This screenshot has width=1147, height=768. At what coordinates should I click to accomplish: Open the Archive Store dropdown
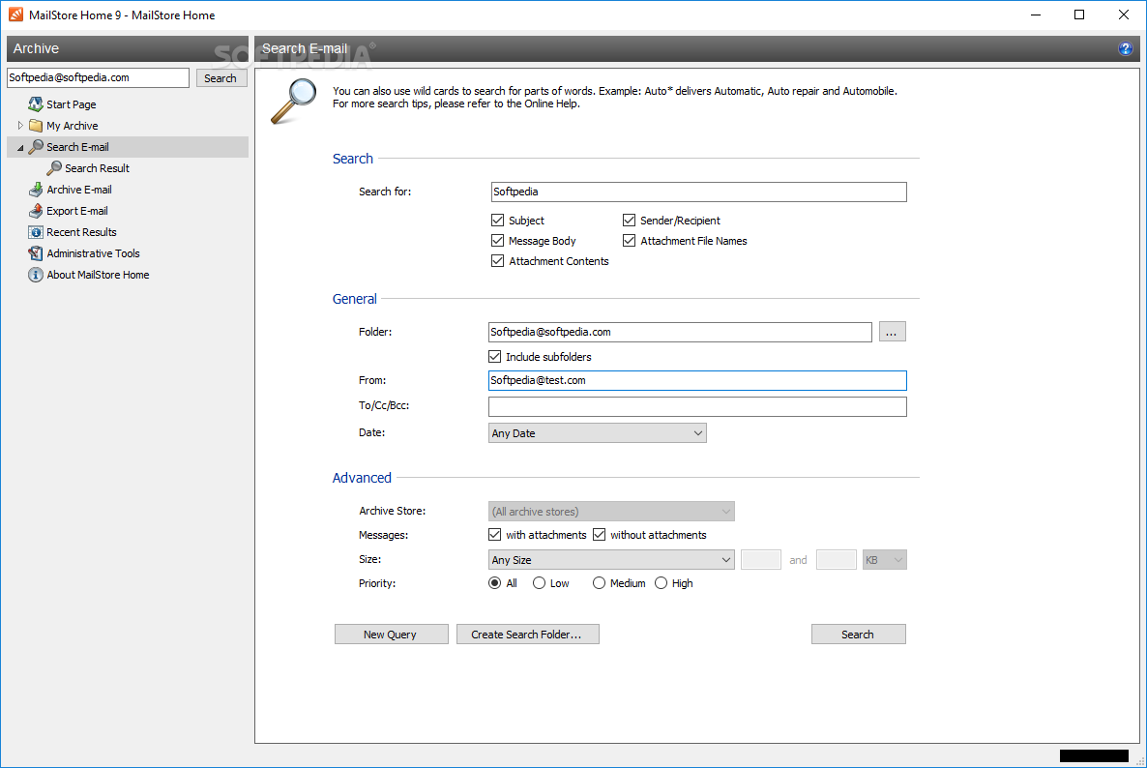coord(611,512)
